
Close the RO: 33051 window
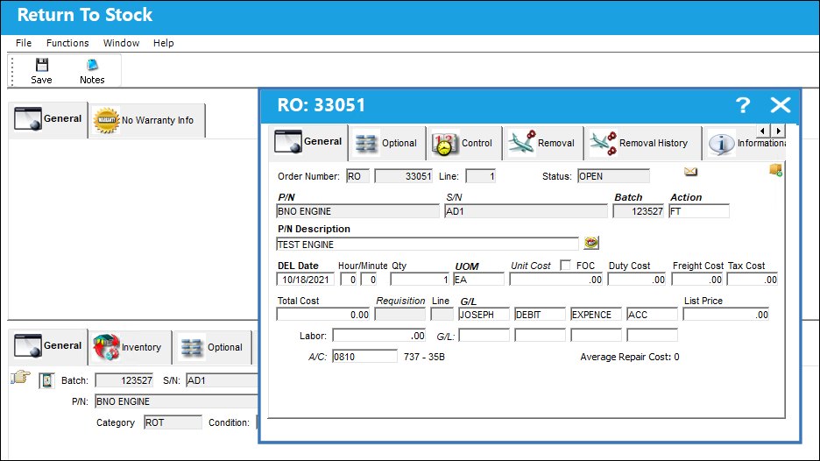click(x=780, y=105)
